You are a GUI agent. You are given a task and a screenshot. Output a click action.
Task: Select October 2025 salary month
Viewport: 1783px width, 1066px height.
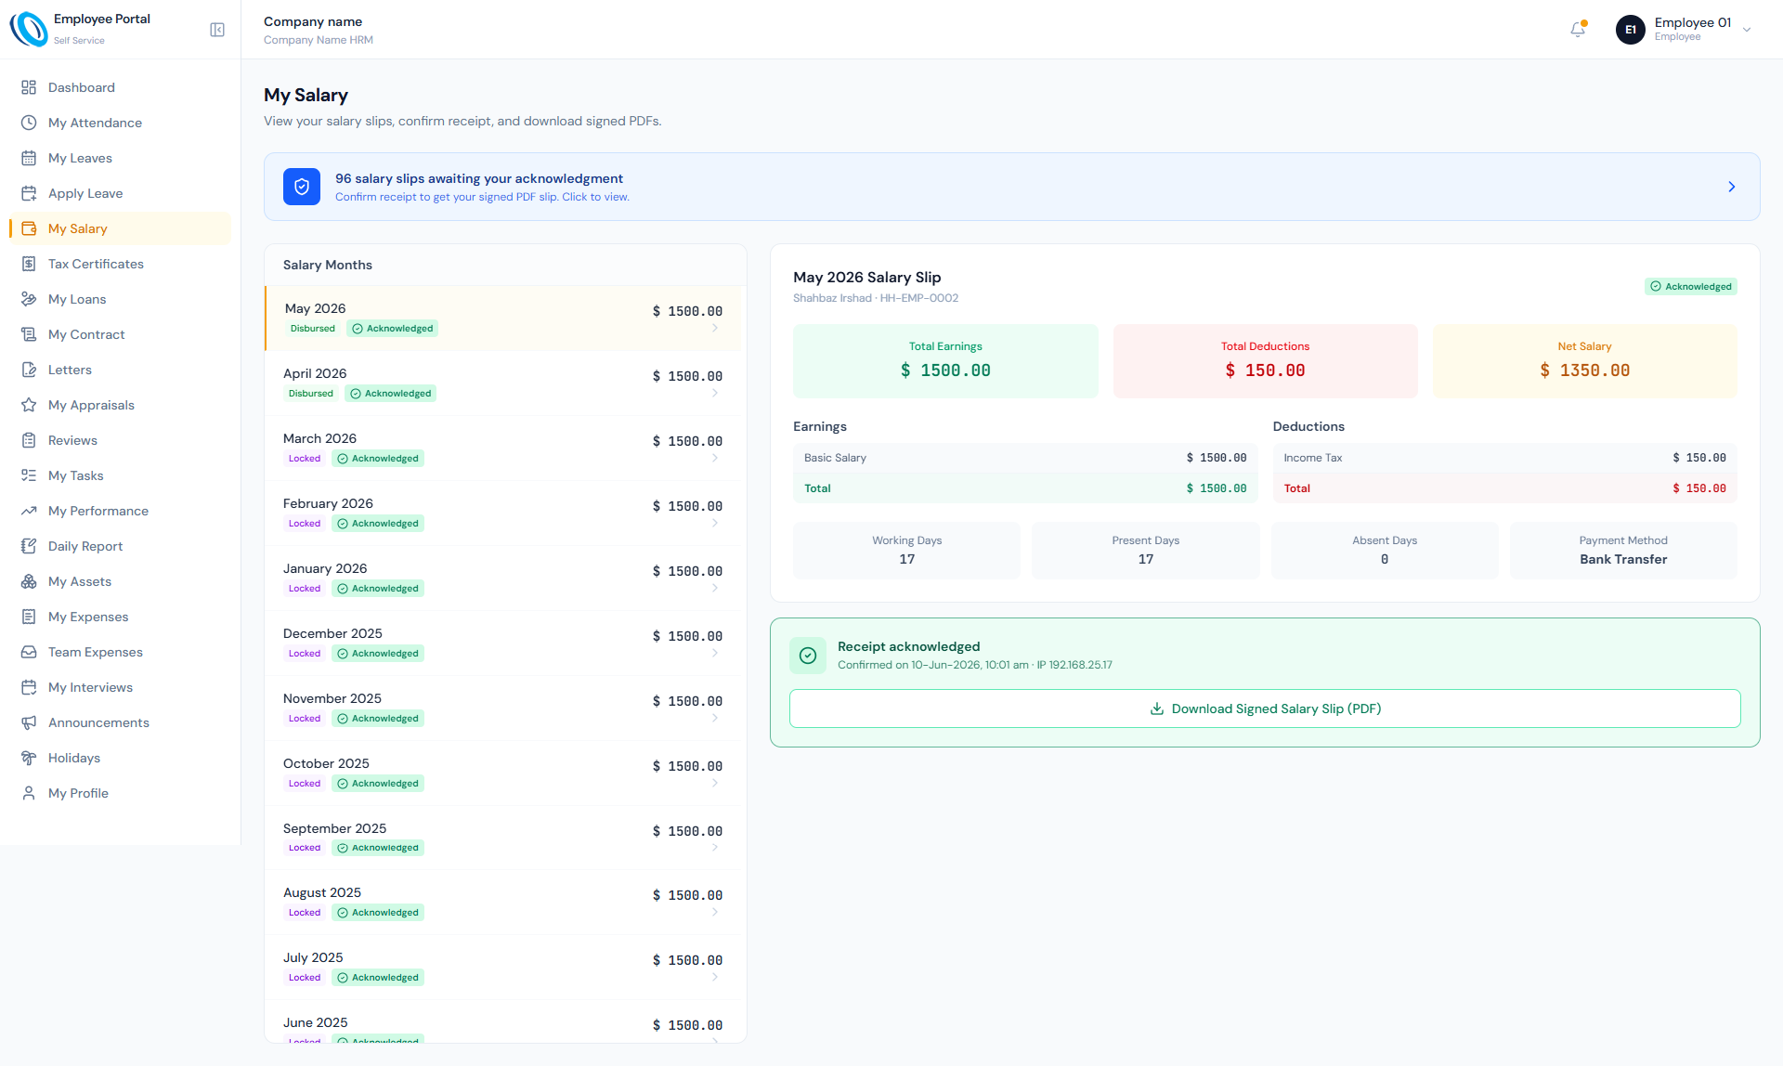point(505,773)
